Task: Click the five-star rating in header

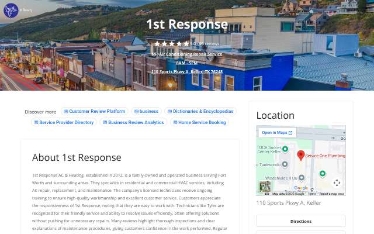Action: pos(171,44)
